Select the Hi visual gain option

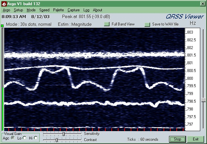35,138
